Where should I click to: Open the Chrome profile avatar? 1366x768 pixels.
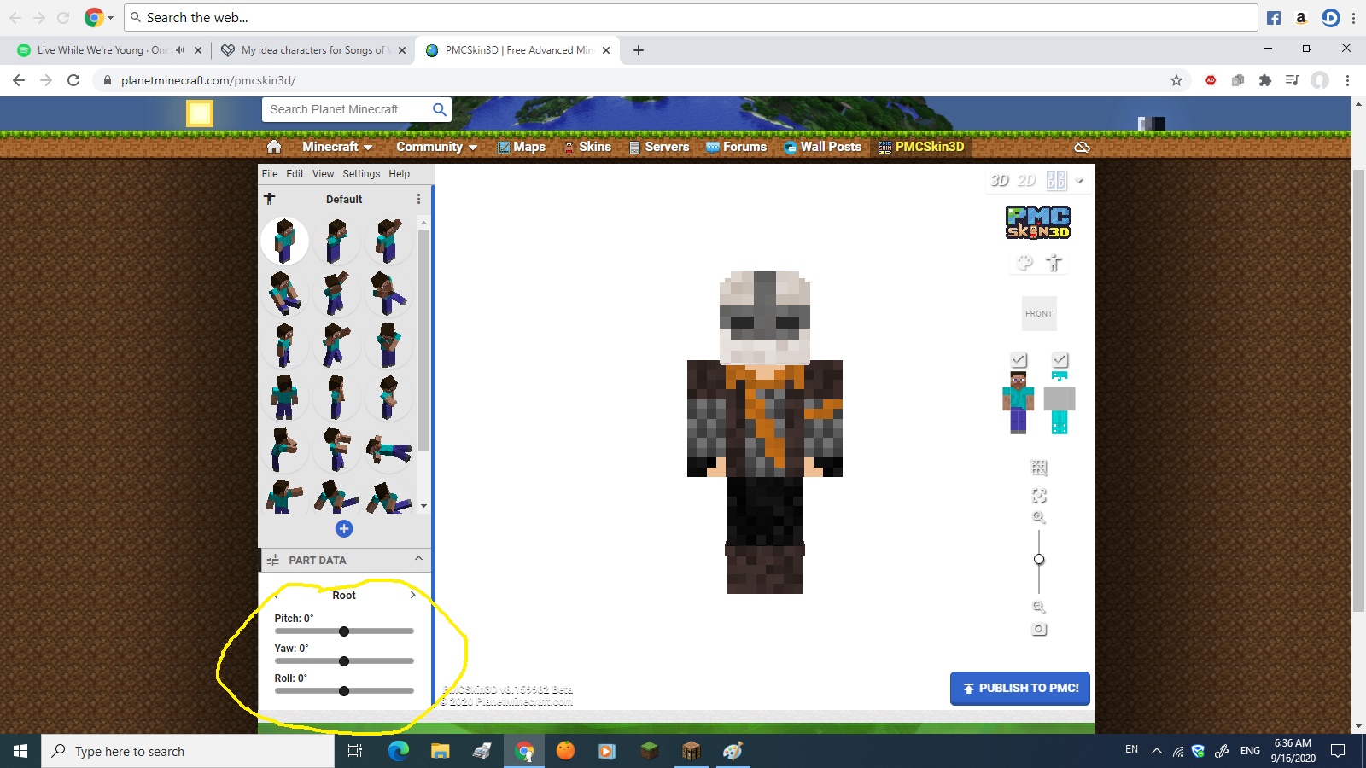[x=1320, y=80]
